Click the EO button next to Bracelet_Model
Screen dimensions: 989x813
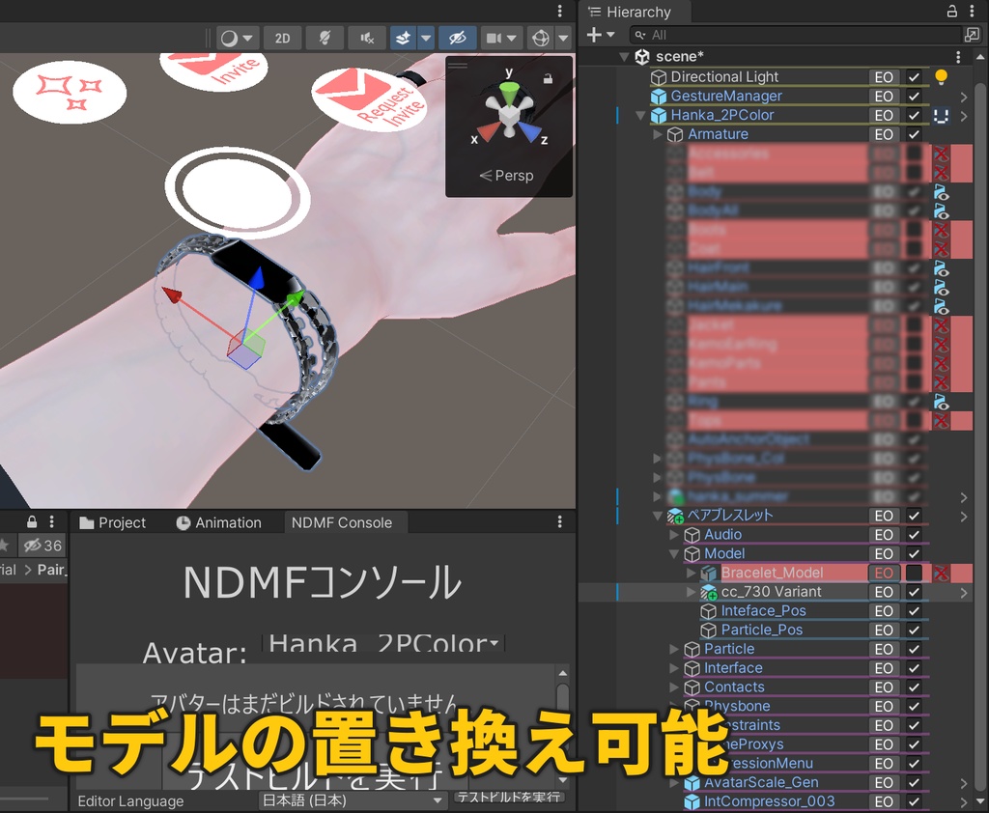pos(883,572)
